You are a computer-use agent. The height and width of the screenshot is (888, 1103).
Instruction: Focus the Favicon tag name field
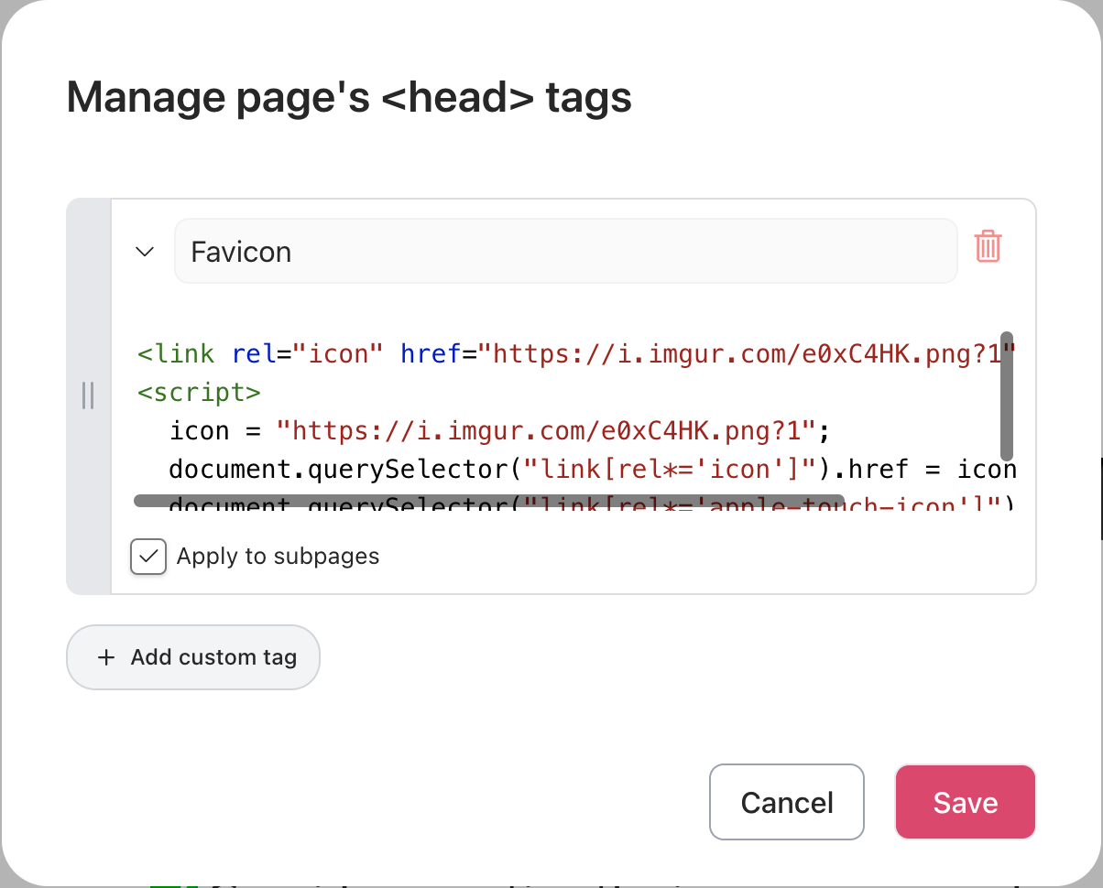[566, 251]
